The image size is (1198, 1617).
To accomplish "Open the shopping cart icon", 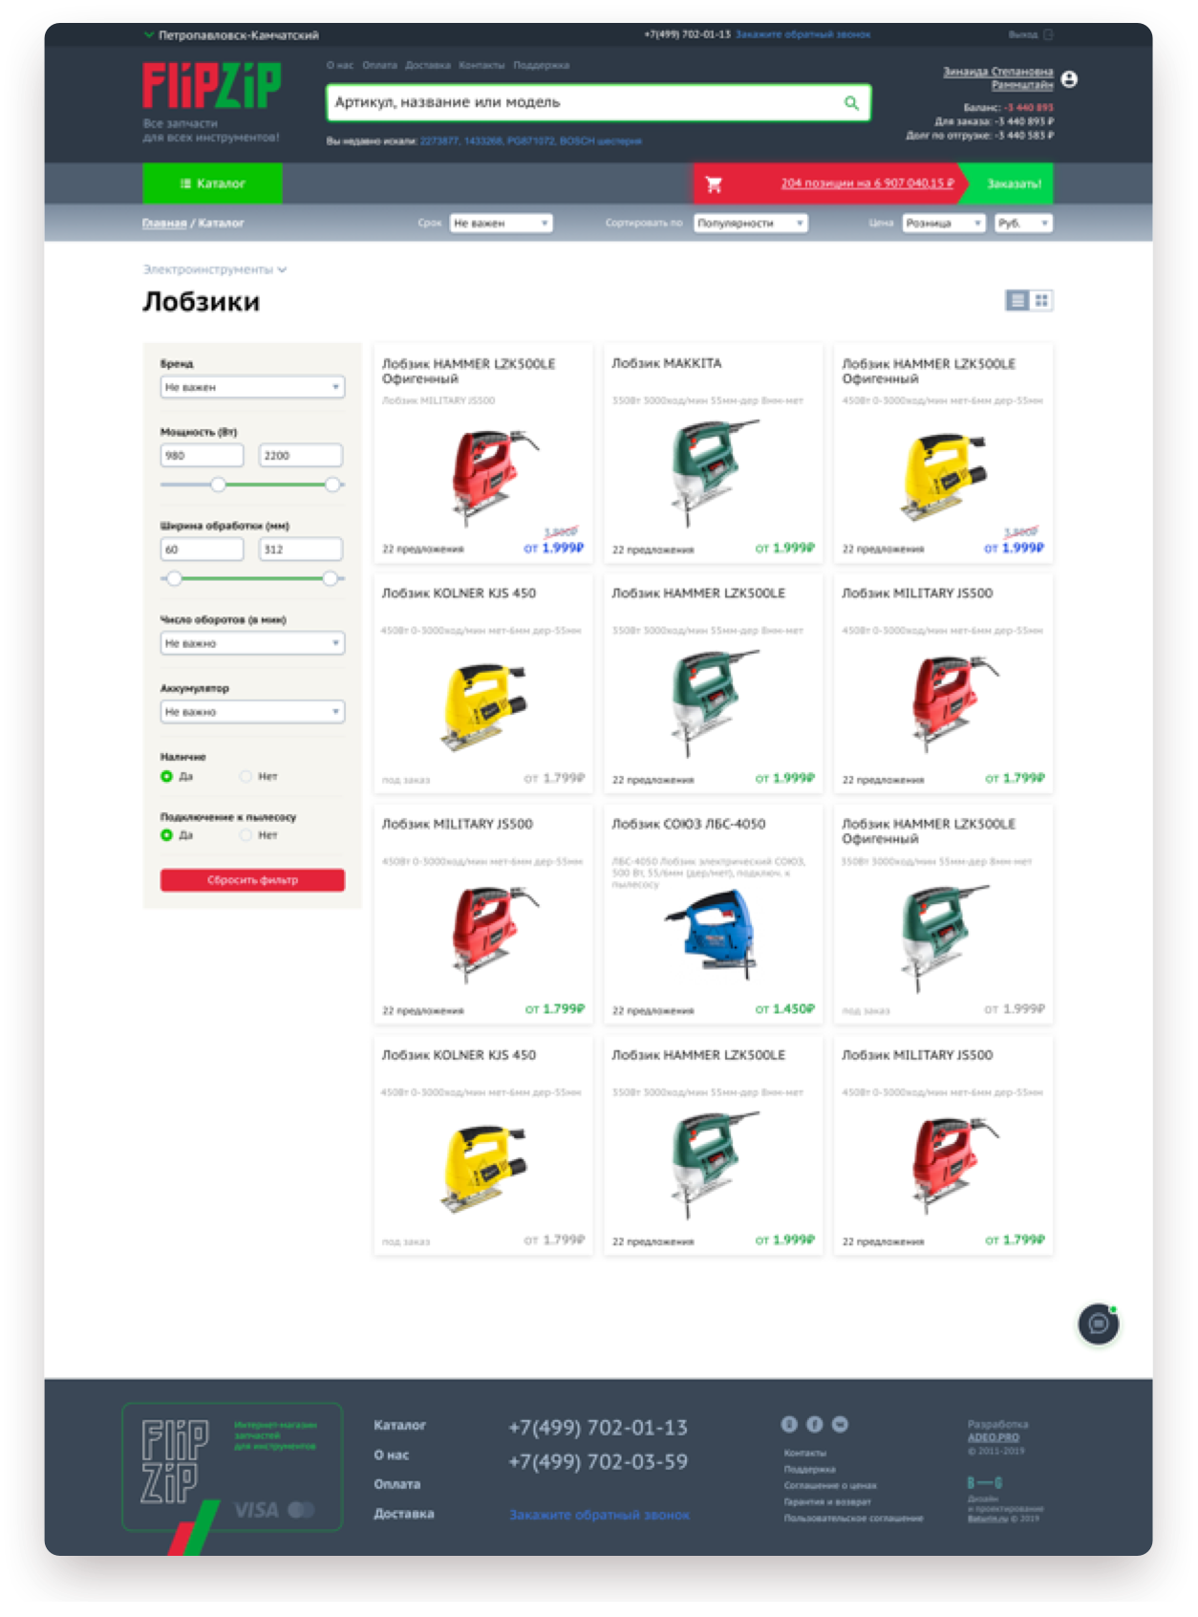I will [x=714, y=184].
